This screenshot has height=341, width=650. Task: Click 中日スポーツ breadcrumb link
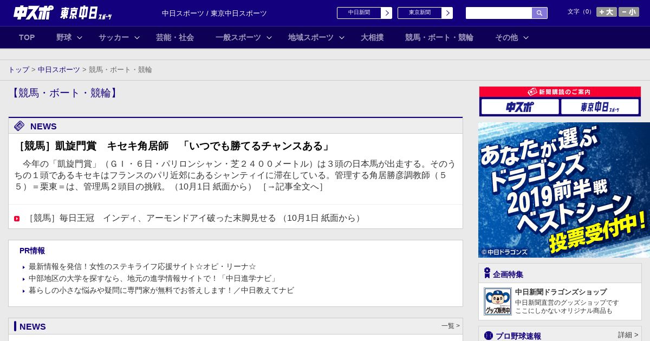click(59, 70)
